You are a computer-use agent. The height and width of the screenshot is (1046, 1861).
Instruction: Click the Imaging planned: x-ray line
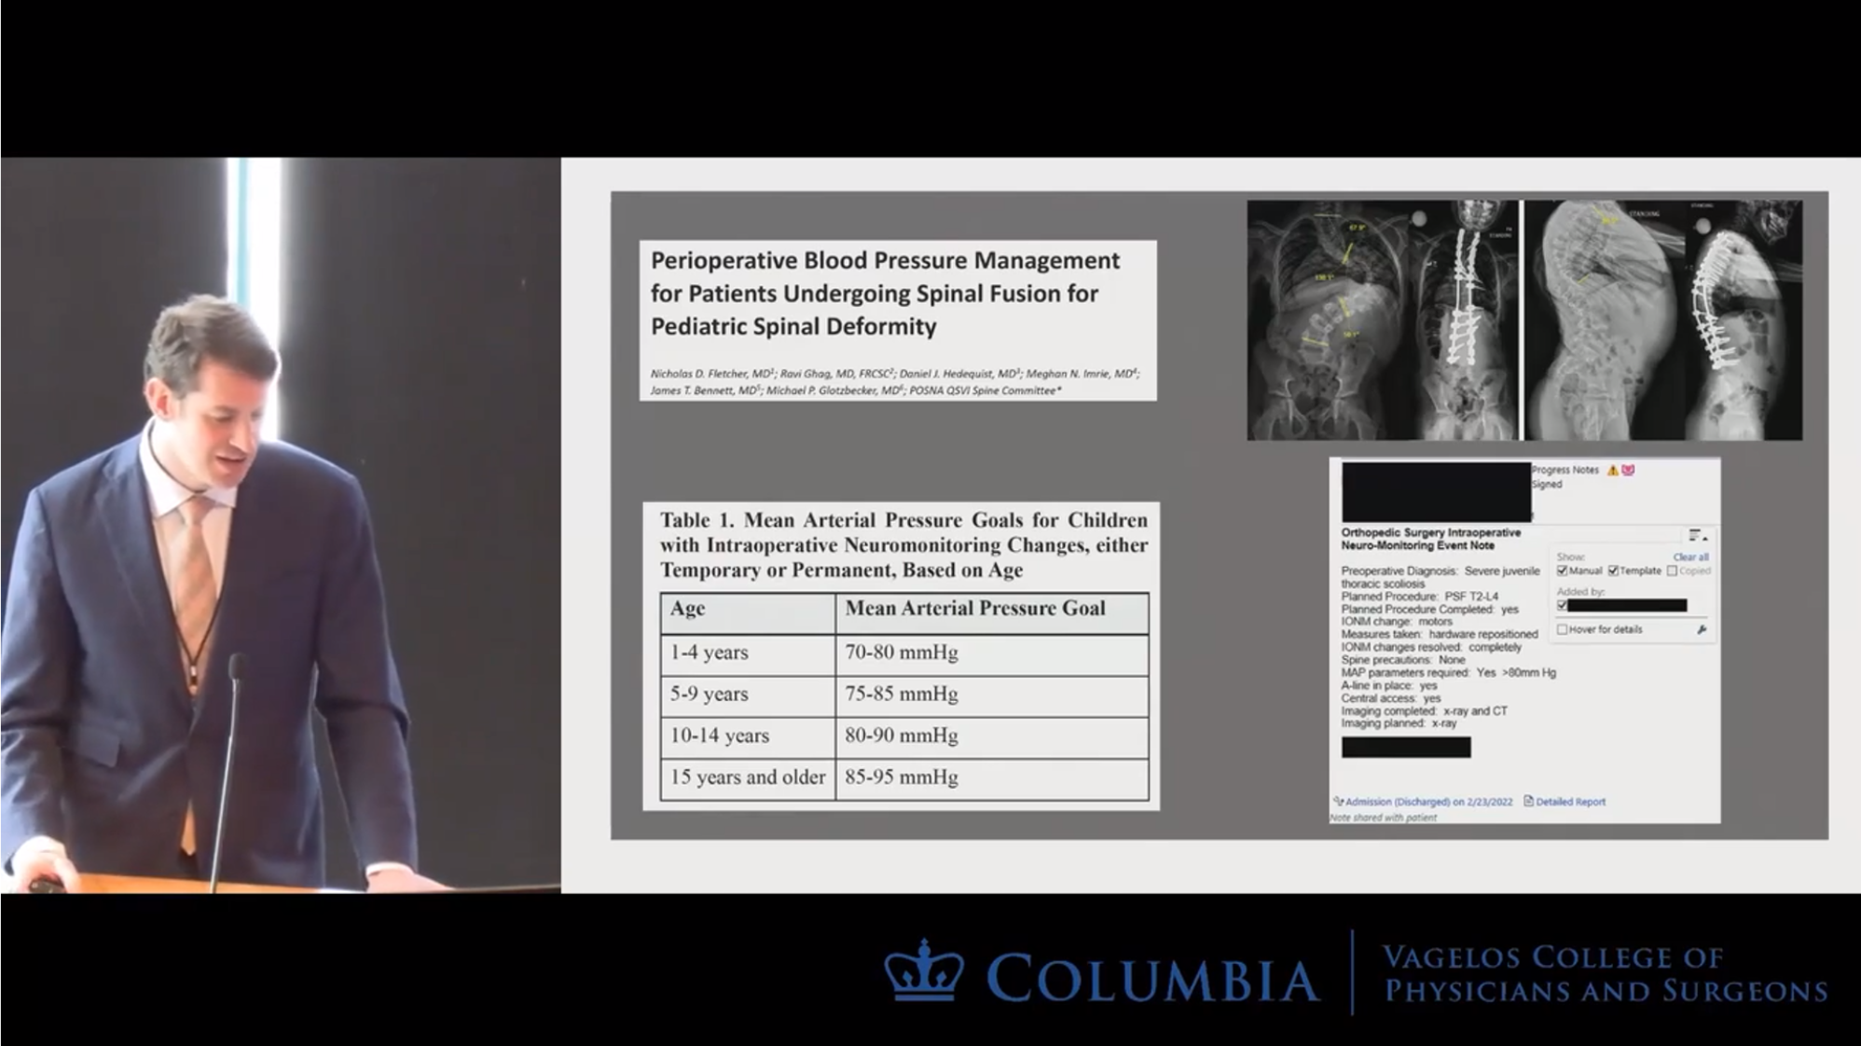1399,723
